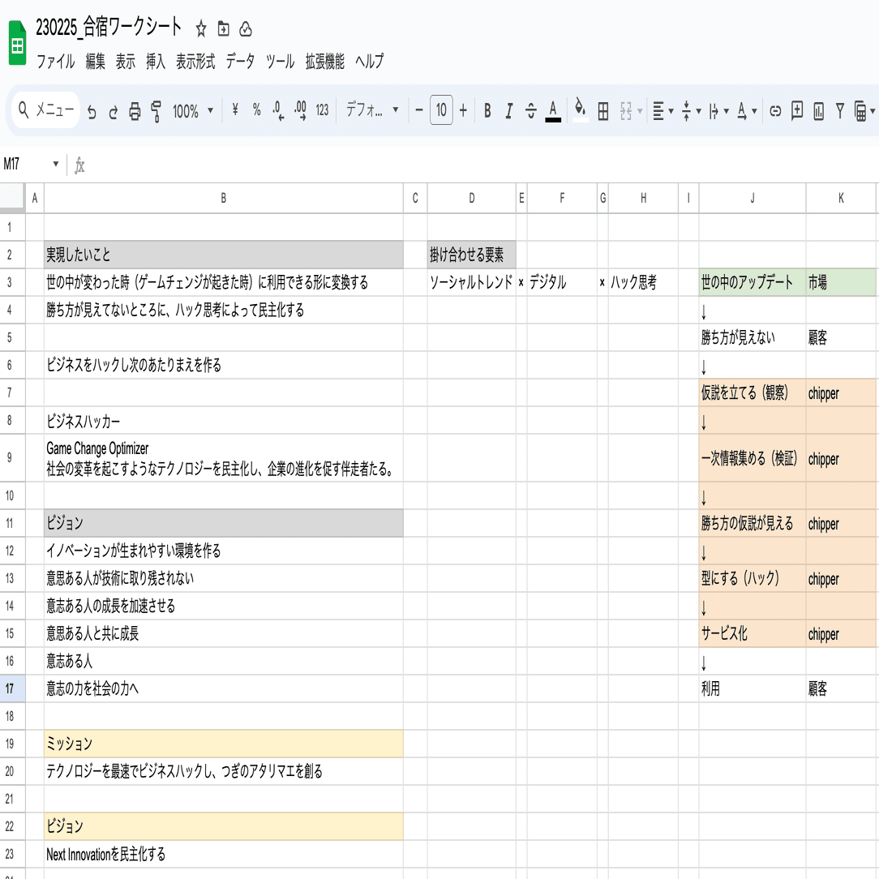Open the Google Sheets home icon

(17, 43)
